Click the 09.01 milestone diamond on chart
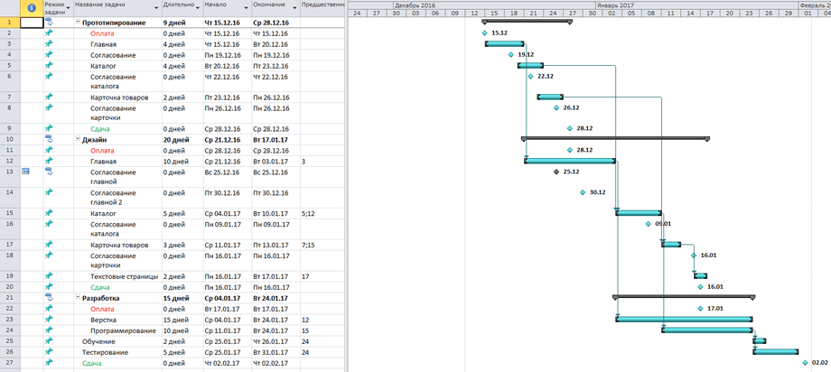Screen dimensions: 831x372 pyautogui.click(x=648, y=224)
